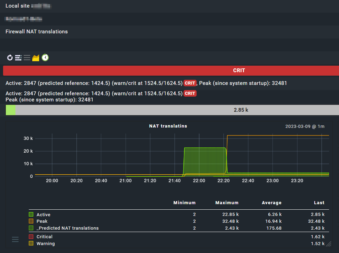Viewport: 339px width, 253px height.
Task: Click the CRIT badge in details line
Action: 190,93
